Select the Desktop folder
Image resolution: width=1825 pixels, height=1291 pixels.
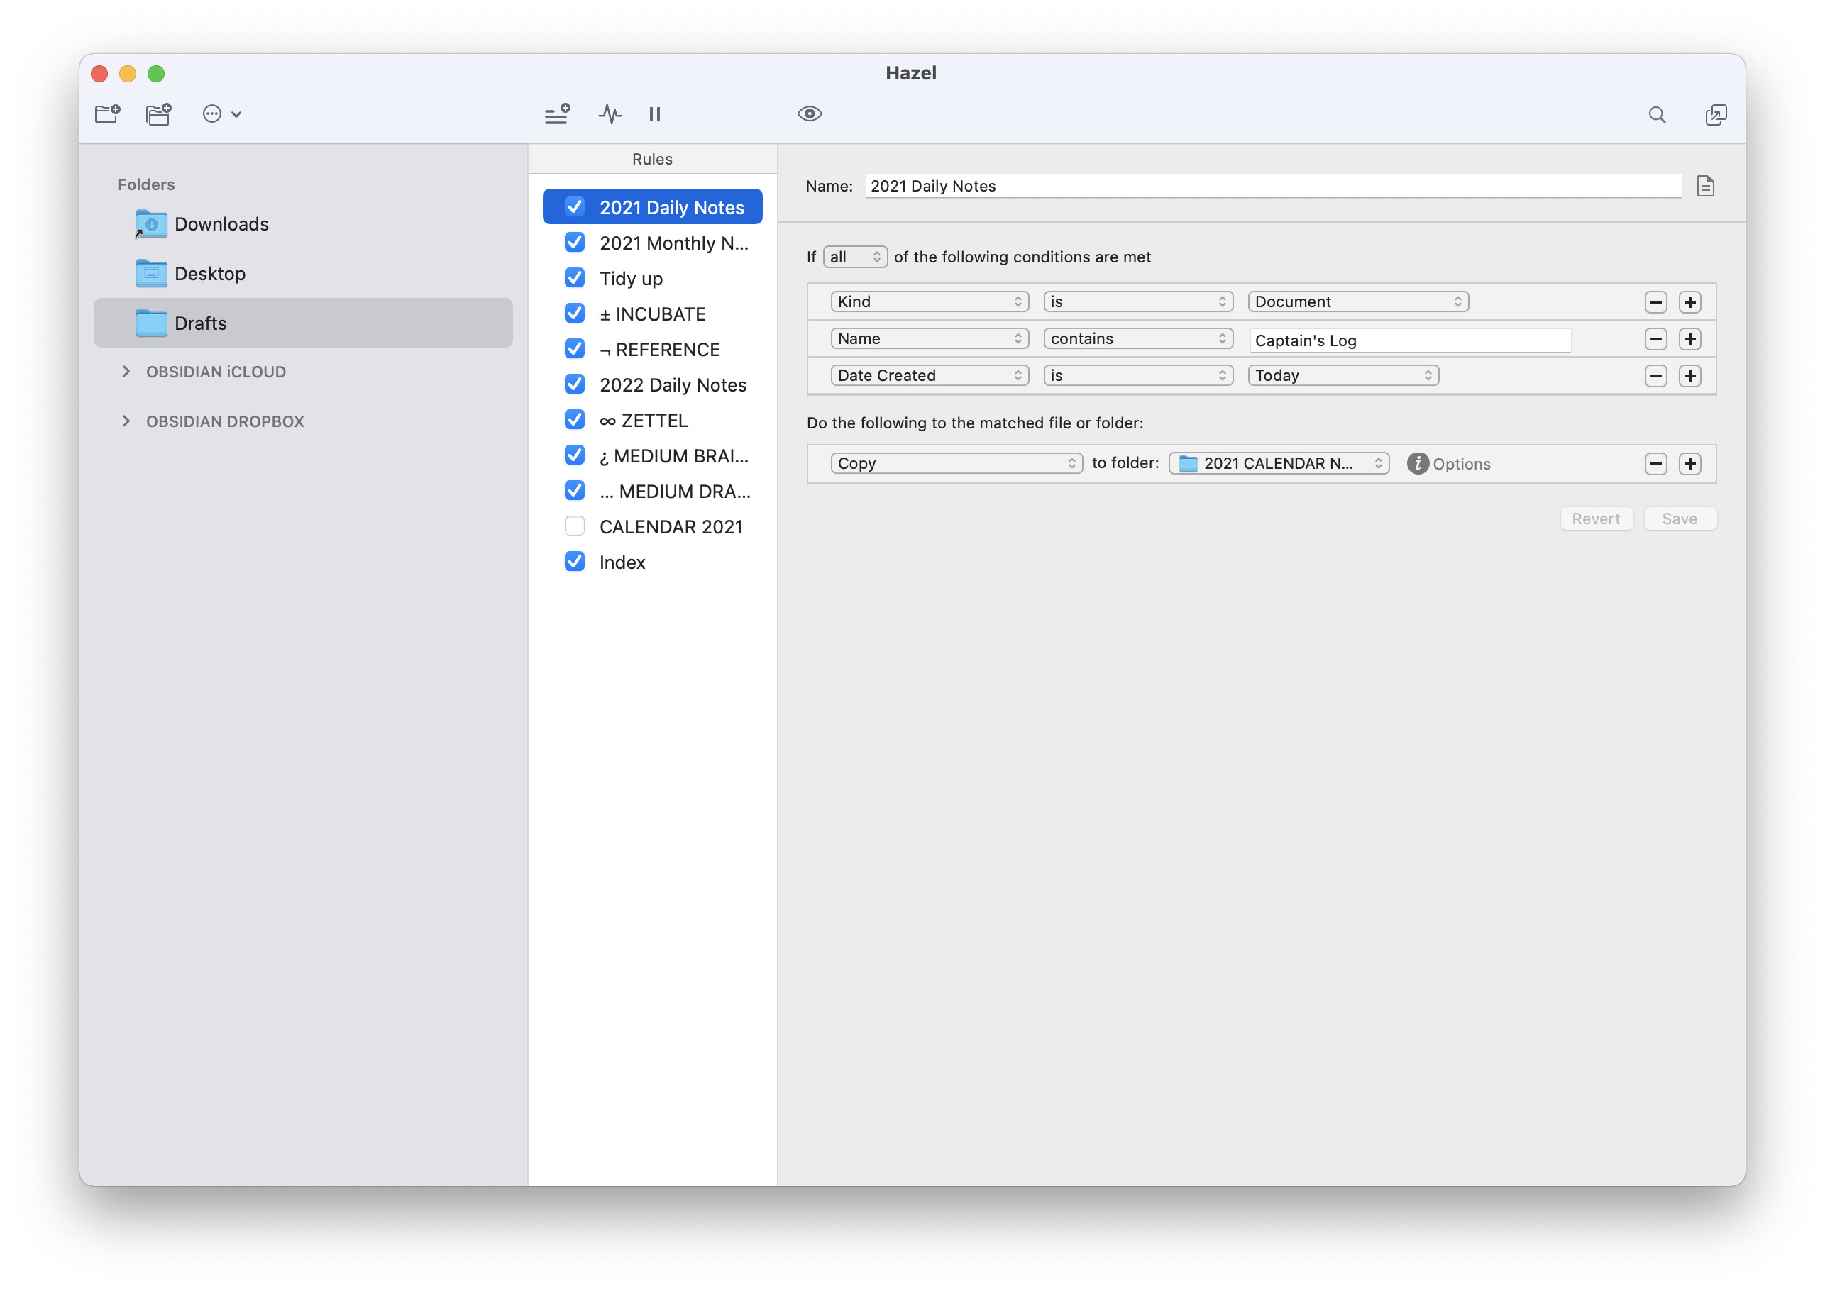(x=303, y=274)
